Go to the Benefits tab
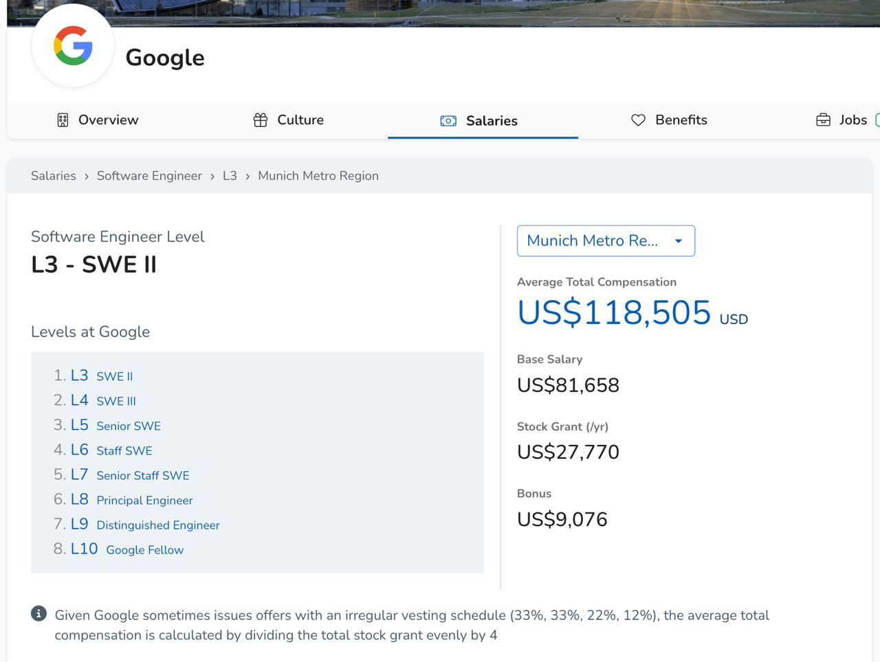Viewport: 880px width, 662px height. (669, 120)
